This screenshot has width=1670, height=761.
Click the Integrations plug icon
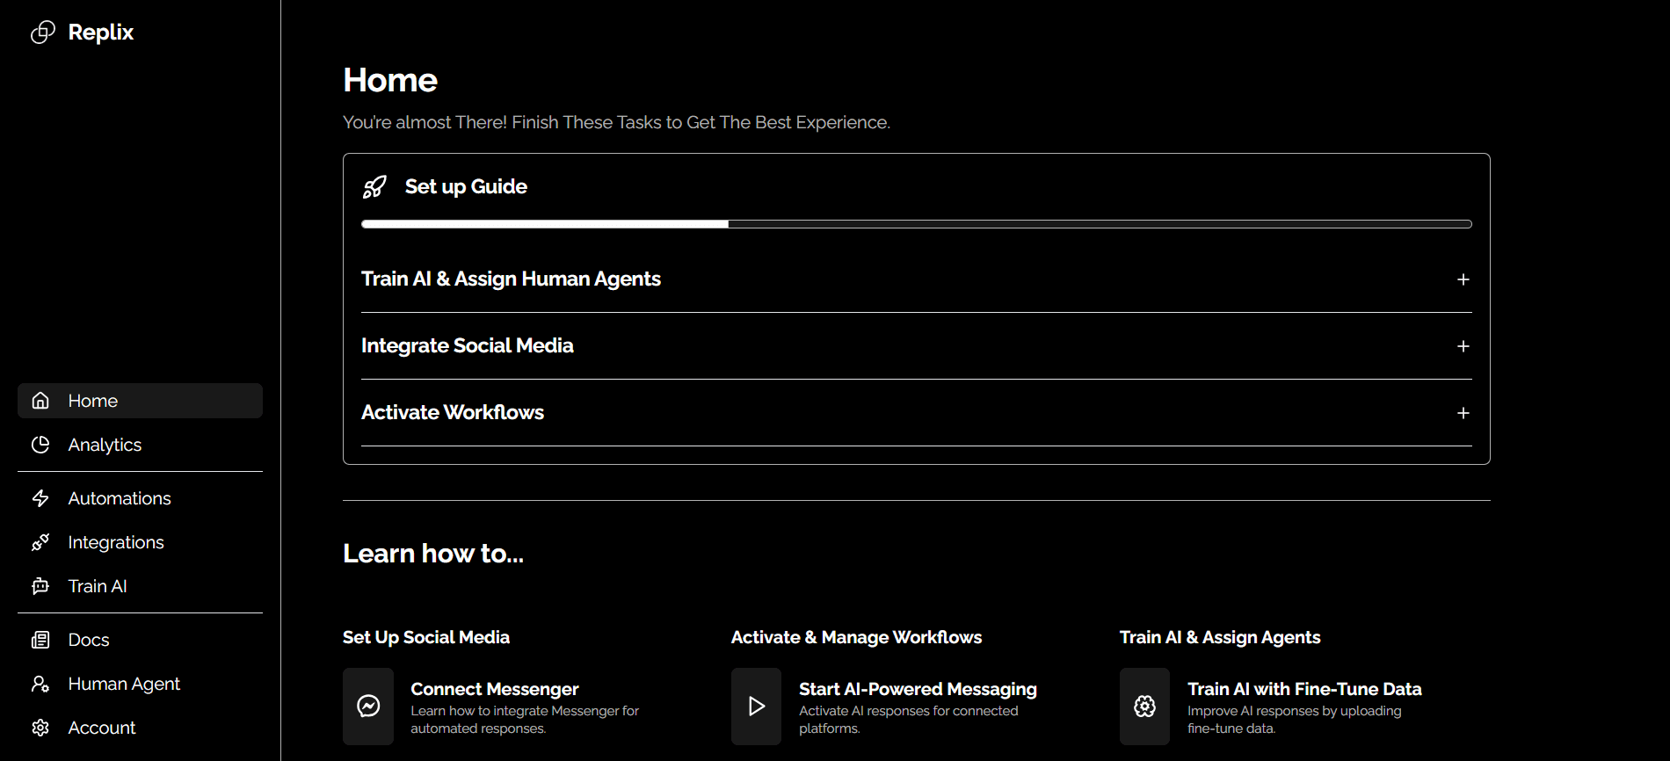tap(40, 542)
